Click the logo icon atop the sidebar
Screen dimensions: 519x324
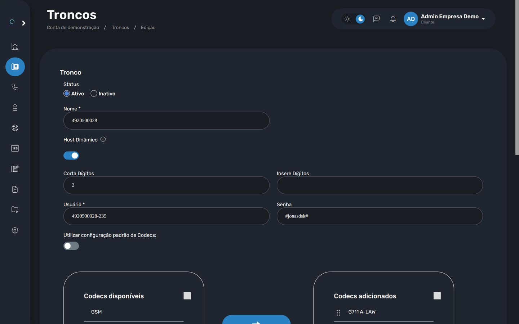(12, 22)
